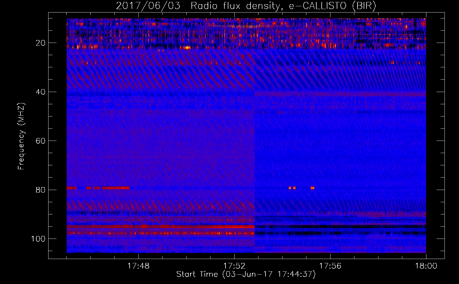Select the Frequency (MHZ) axis label
The height and width of the screenshot is (284, 459).
tap(21, 136)
